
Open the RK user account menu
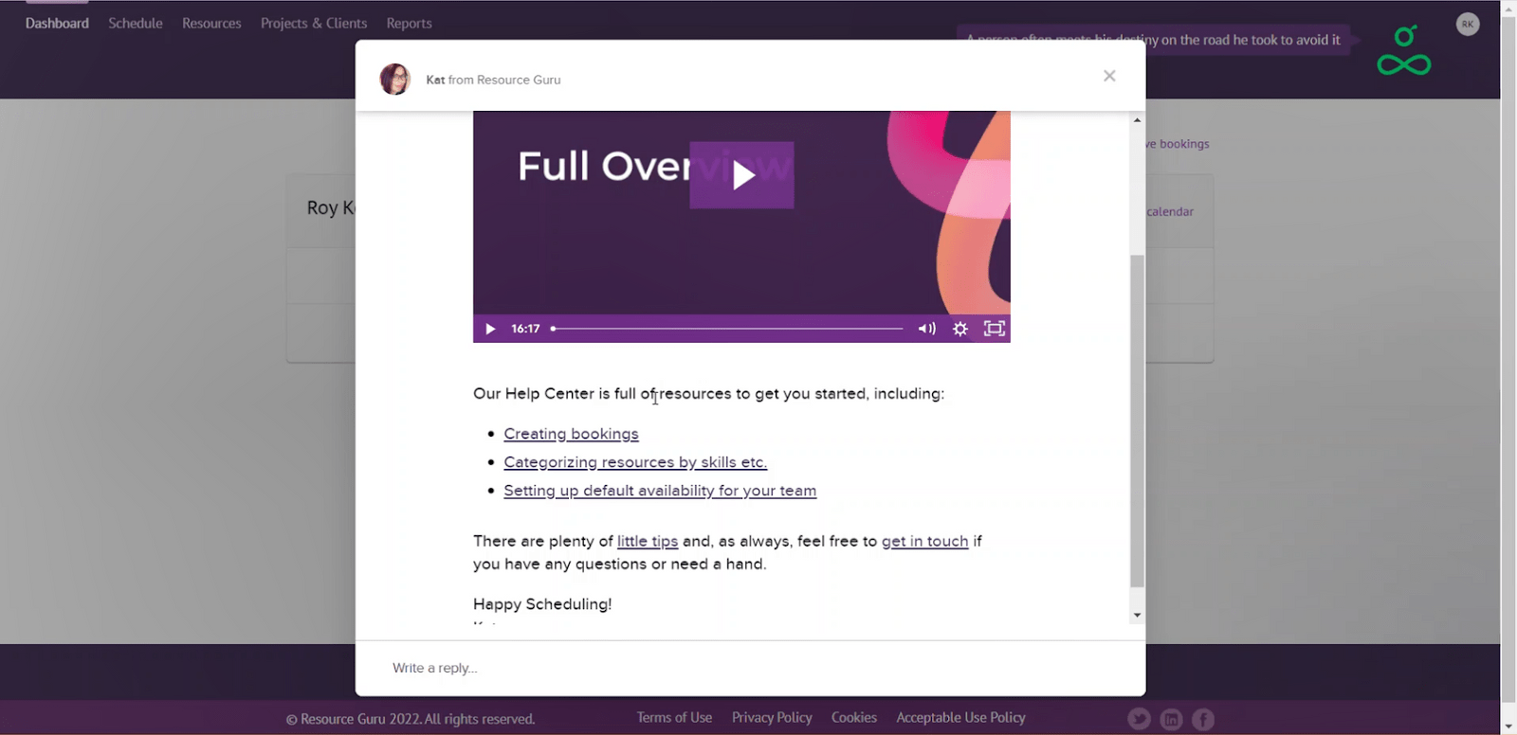click(1467, 25)
